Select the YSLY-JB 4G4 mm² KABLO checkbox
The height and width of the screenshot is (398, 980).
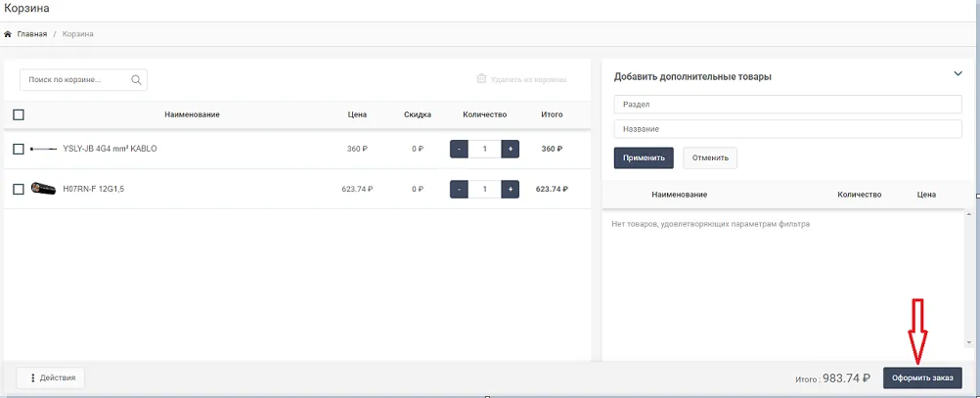coord(19,149)
